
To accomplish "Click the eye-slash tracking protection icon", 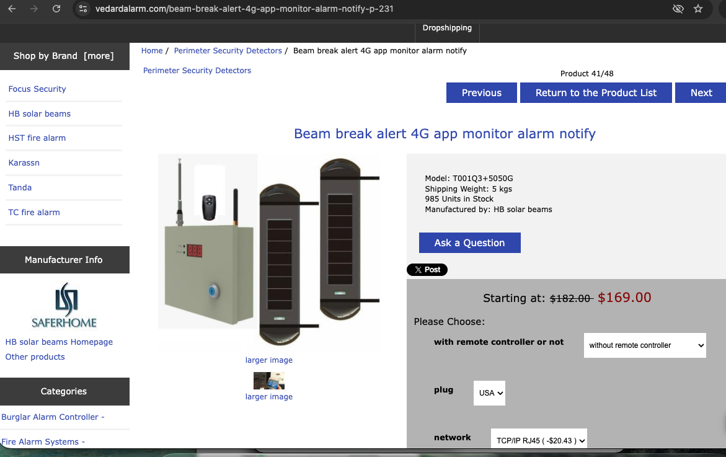I will tap(678, 9).
